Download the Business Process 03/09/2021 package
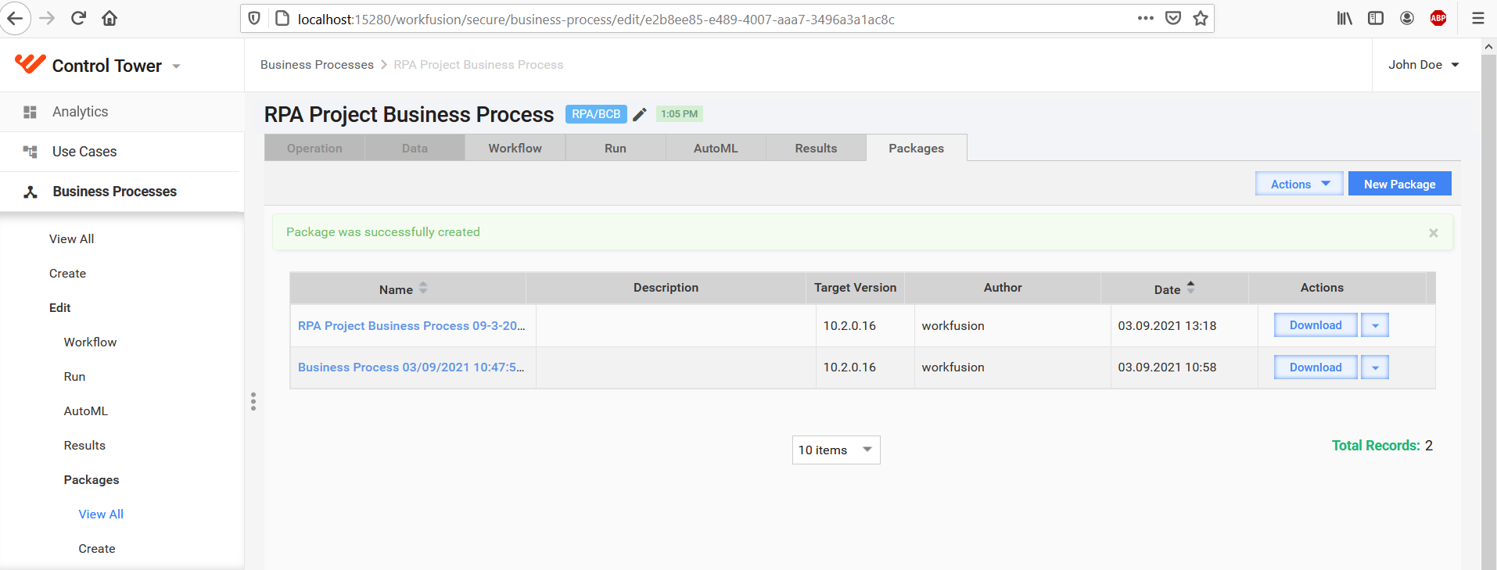Image resolution: width=1497 pixels, height=570 pixels. coord(1316,367)
